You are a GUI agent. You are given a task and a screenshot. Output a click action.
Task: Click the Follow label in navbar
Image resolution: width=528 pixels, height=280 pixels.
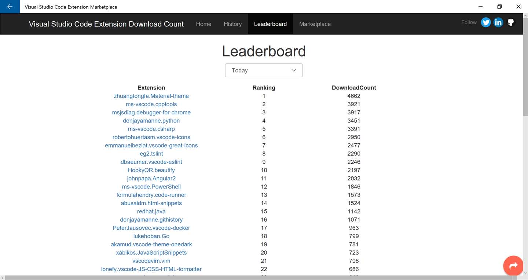[469, 22]
